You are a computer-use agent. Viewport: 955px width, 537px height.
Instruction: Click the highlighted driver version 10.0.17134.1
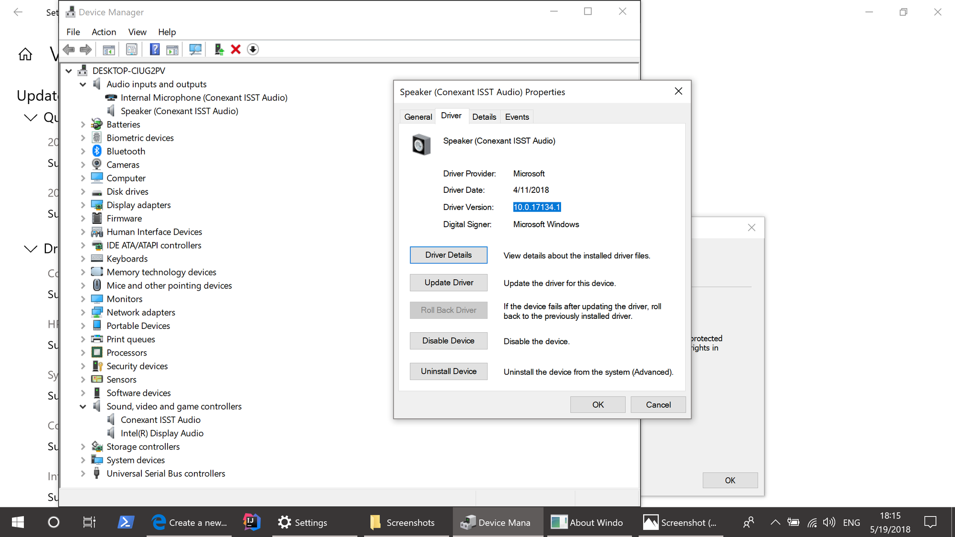coord(537,207)
